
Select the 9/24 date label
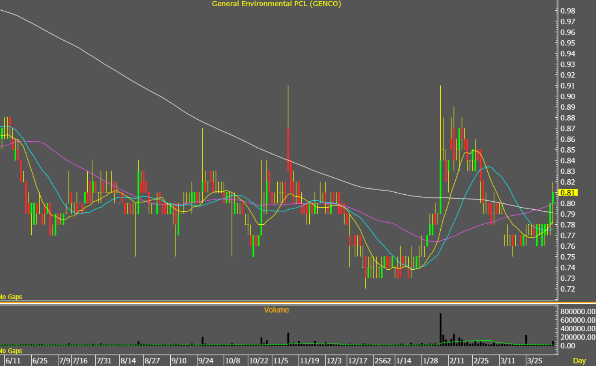206,360
